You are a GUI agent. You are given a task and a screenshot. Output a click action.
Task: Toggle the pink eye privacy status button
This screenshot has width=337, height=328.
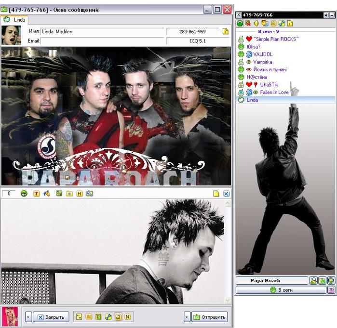[x=331, y=290]
